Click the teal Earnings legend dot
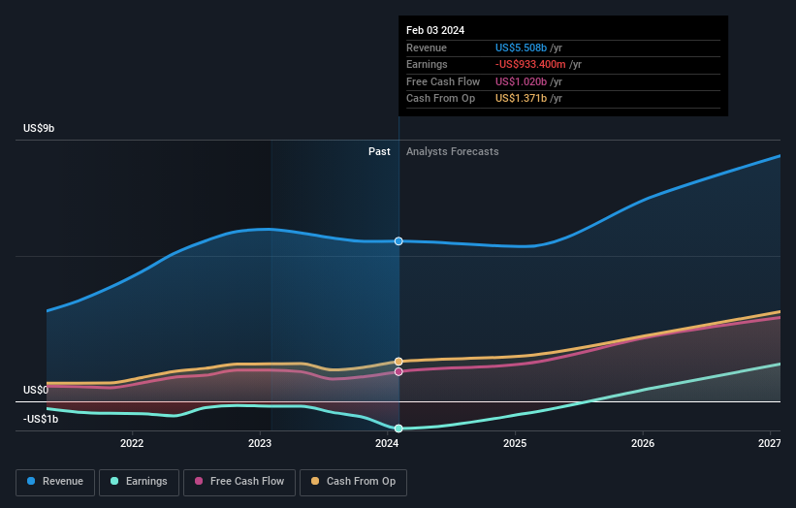 pos(114,481)
